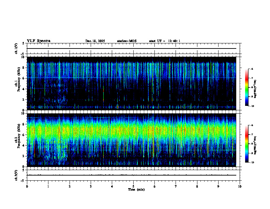The image size is (270, 209).
Task: Click the "2" kHz tick of ch.2 spectrogram
Action: (24, 156)
